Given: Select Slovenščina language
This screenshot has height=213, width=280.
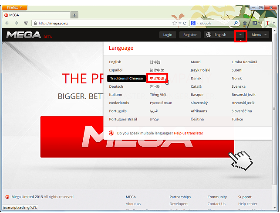Looking at the screenshot, I should (242, 111).
